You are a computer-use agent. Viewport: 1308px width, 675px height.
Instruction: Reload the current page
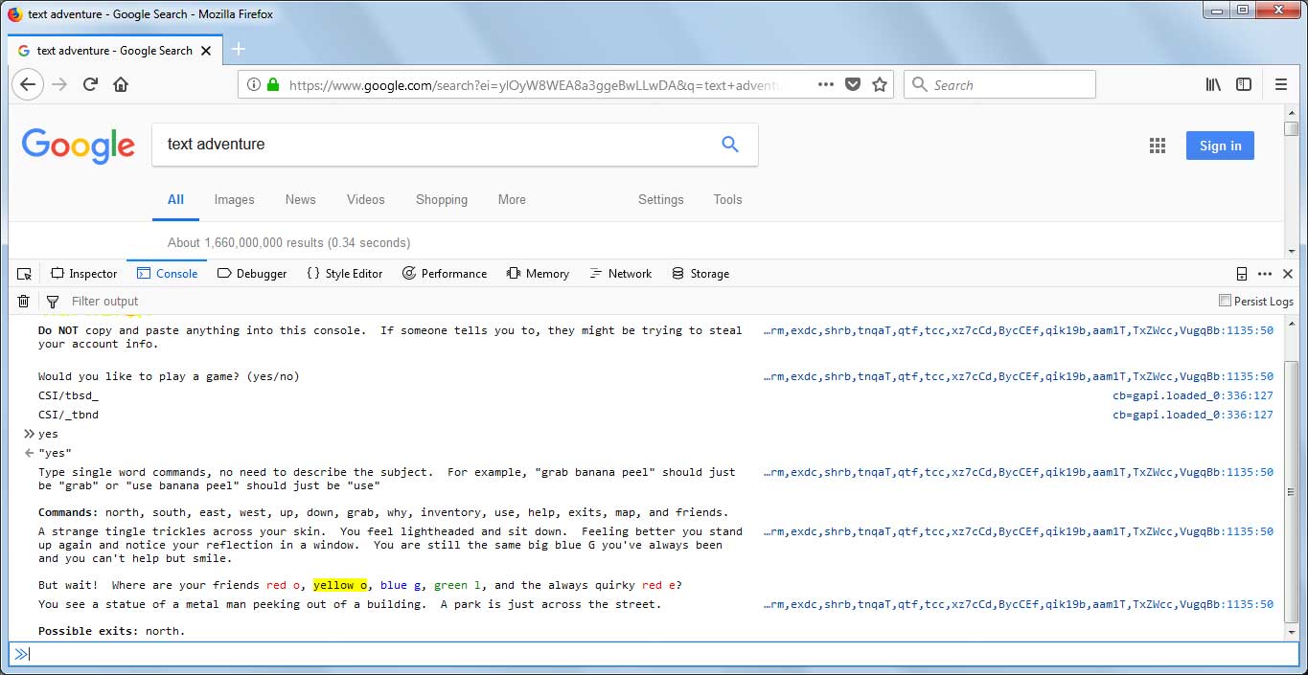(x=90, y=84)
